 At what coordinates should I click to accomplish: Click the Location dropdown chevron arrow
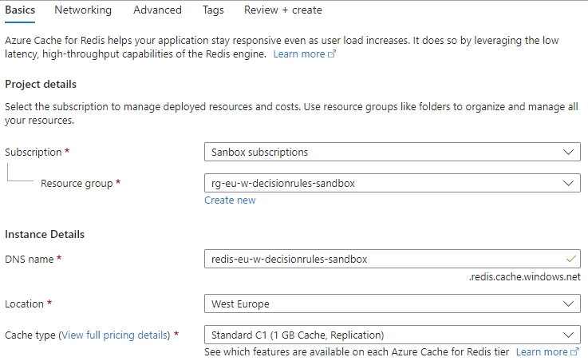coord(568,304)
